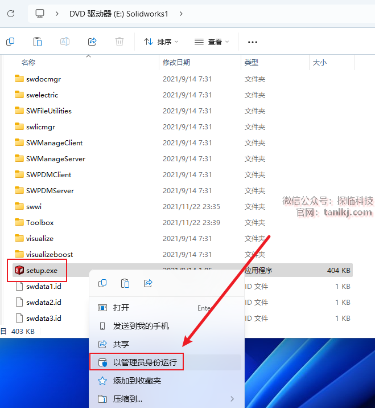Click the toolbar delete trash icon
Image resolution: width=375 pixels, height=408 pixels.
click(119, 42)
